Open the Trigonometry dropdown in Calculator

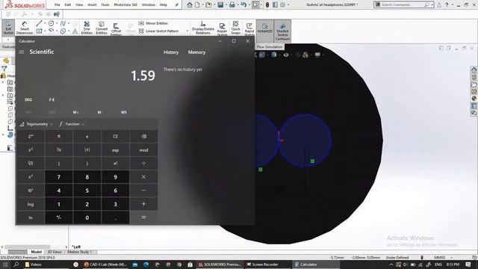37,124
